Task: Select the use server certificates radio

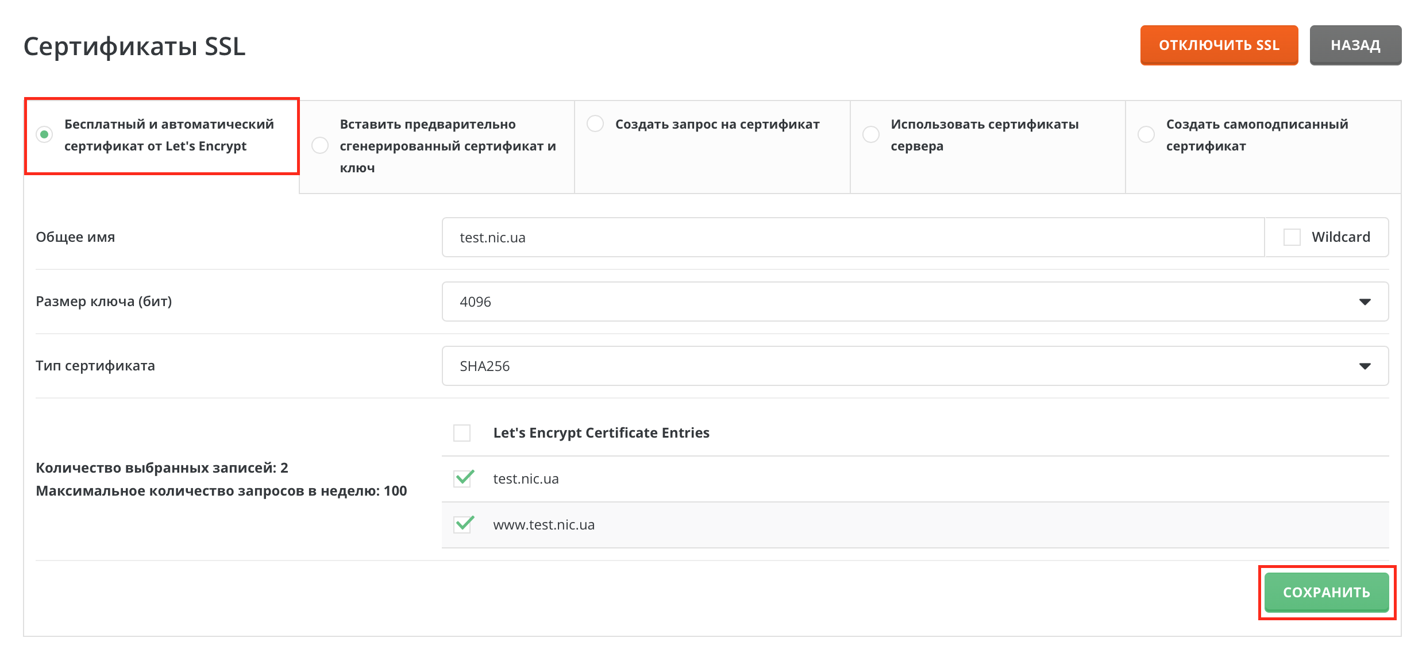Action: point(871,134)
